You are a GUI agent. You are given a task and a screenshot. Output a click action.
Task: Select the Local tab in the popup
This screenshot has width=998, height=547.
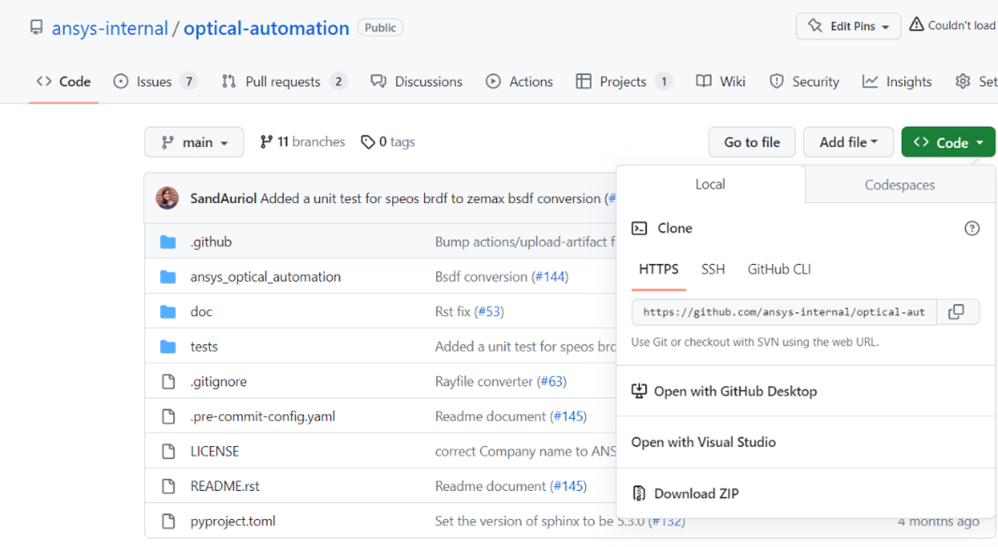[710, 184]
